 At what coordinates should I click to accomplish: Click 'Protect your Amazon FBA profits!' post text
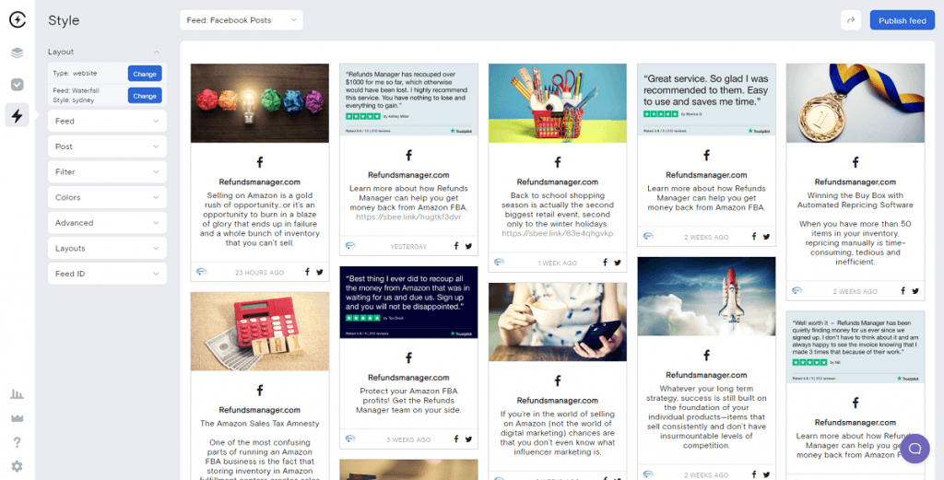click(x=408, y=401)
